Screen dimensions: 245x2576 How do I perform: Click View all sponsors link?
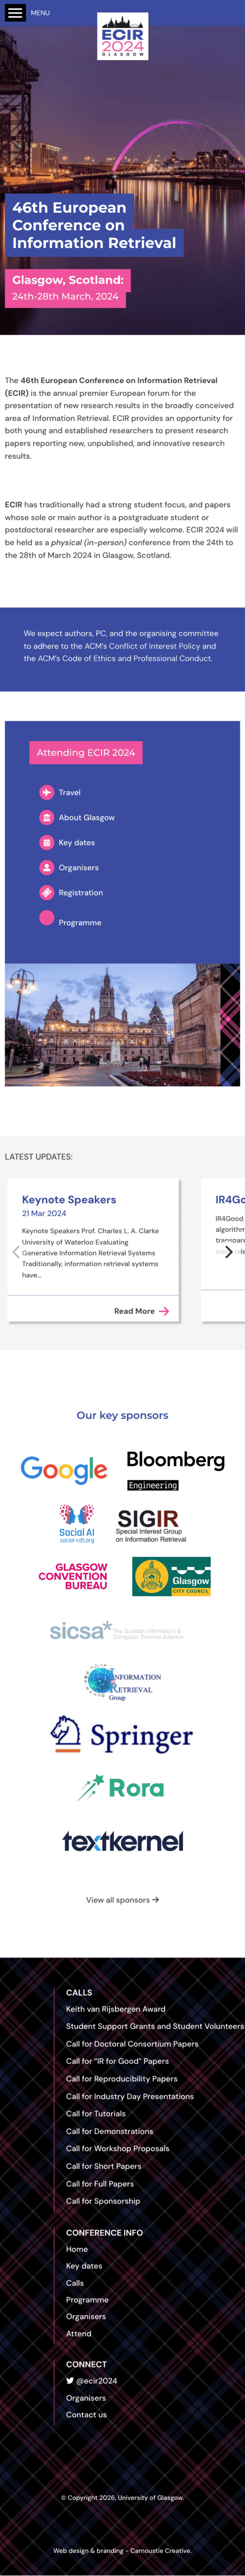click(122, 1899)
